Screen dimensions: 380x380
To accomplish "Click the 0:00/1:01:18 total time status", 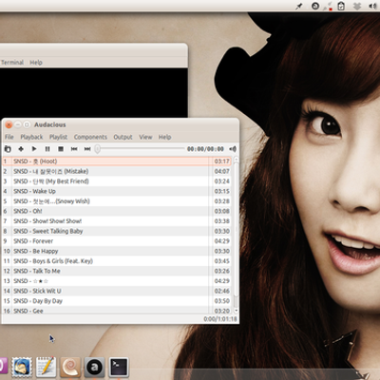I will pyautogui.click(x=220, y=319).
